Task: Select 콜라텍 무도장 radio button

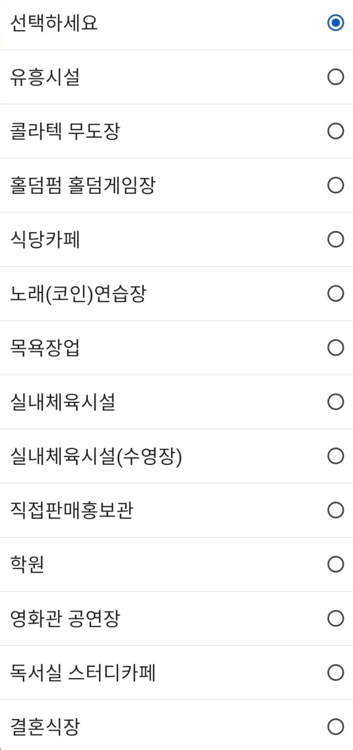Action: pyautogui.click(x=335, y=131)
